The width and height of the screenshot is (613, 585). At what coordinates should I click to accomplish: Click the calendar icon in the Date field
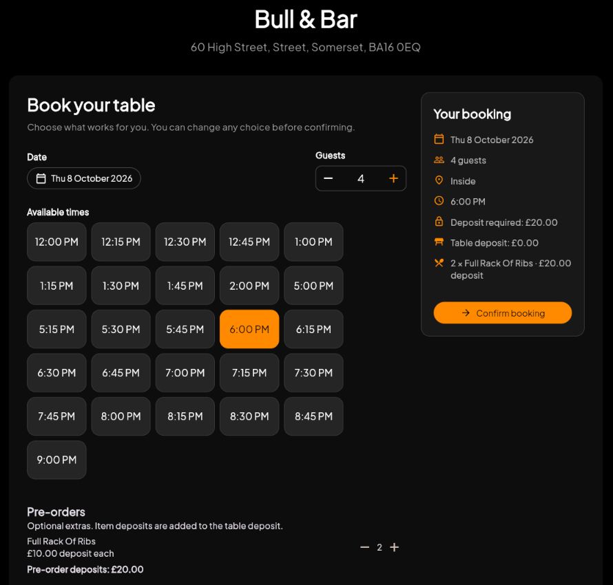coord(41,178)
